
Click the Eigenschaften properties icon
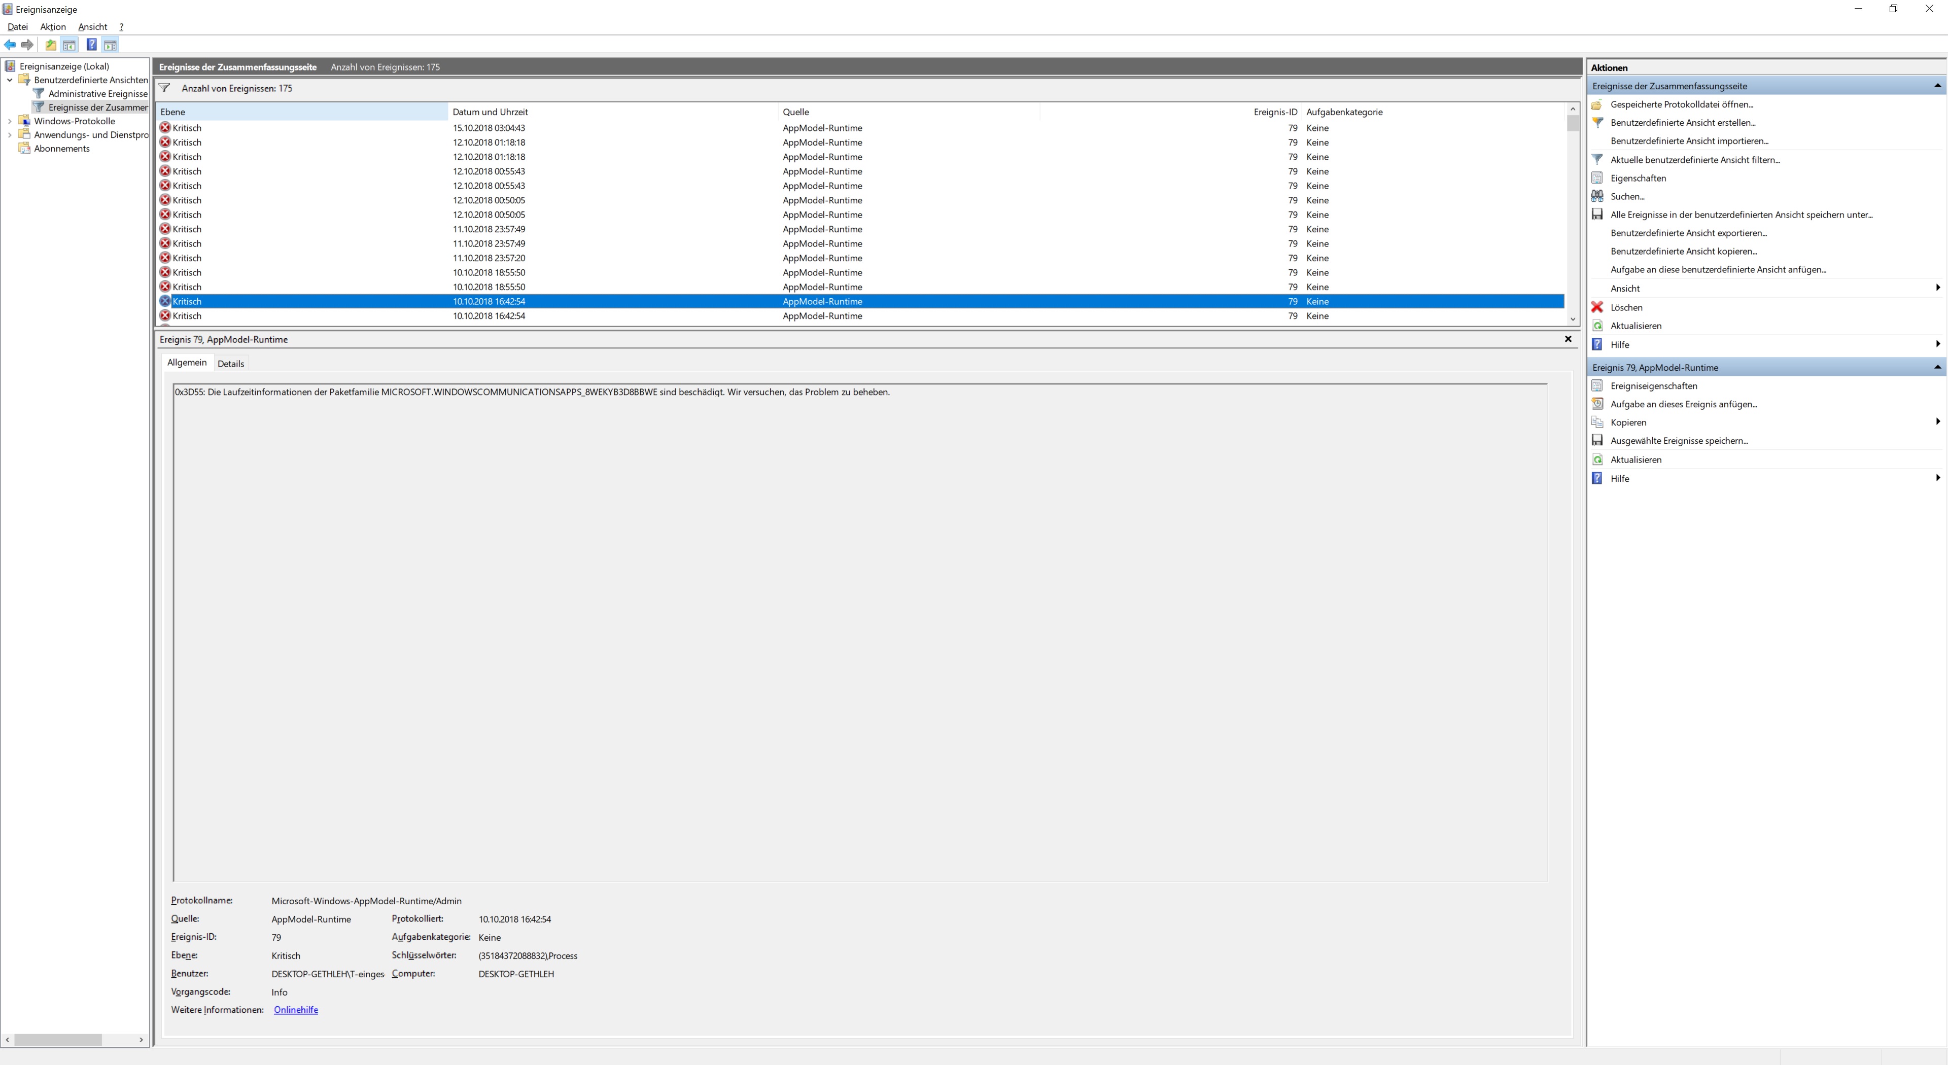(1597, 177)
